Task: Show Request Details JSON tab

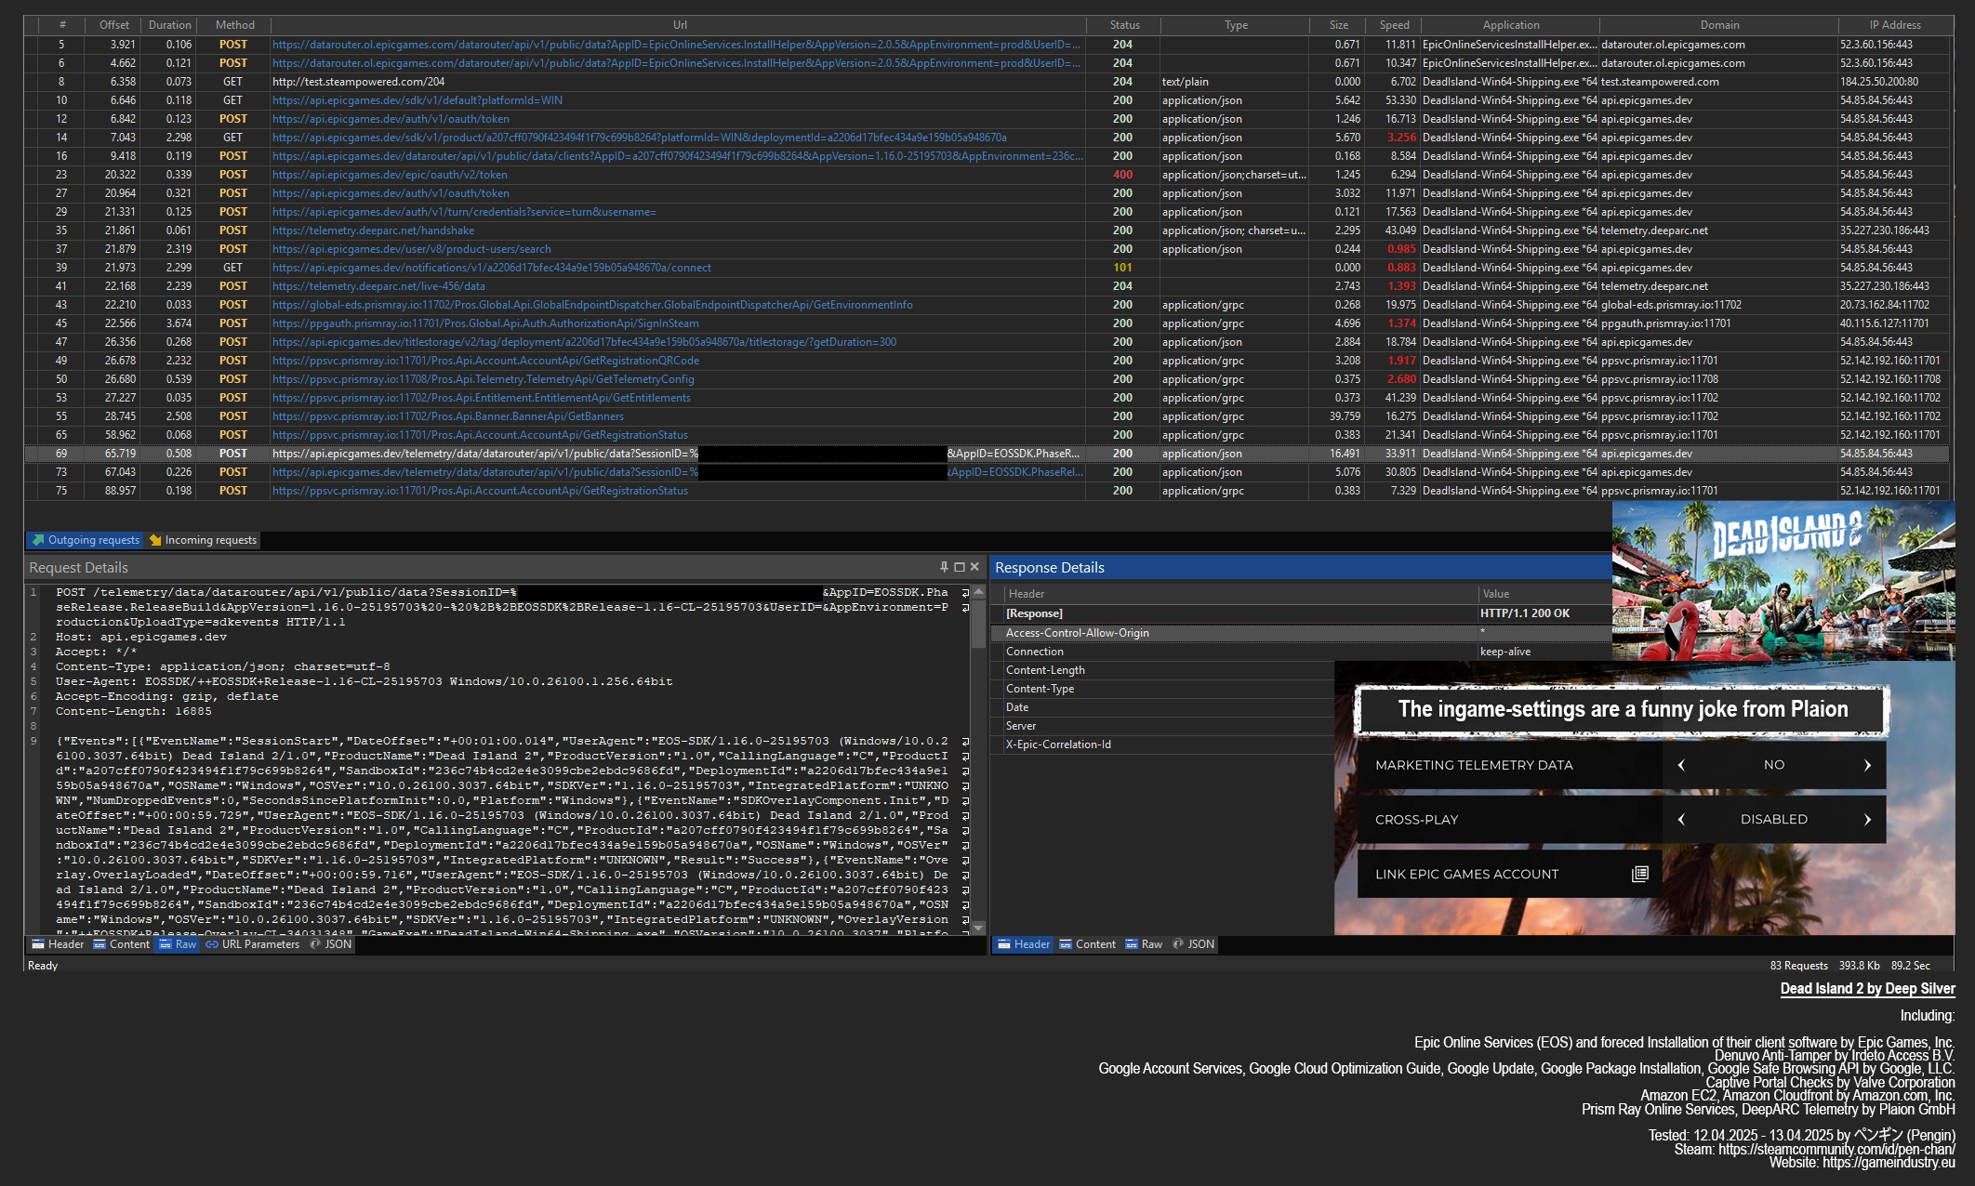Action: (x=331, y=944)
